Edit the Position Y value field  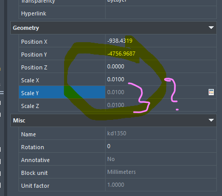coord(161,54)
